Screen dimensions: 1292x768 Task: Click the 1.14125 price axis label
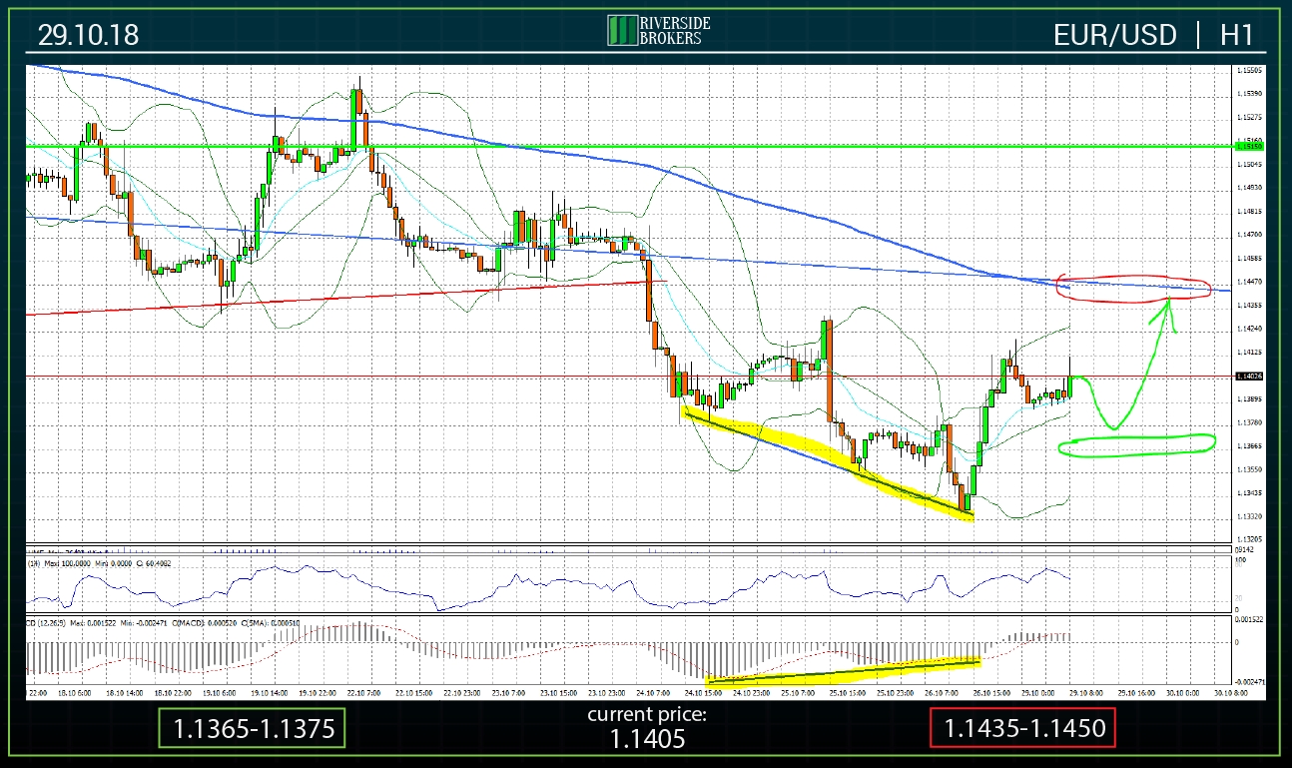coord(1249,352)
